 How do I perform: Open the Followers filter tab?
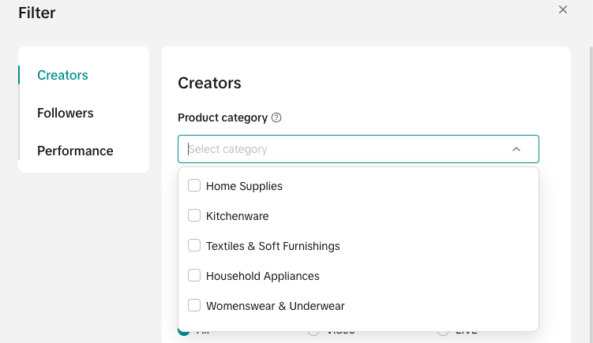(65, 113)
